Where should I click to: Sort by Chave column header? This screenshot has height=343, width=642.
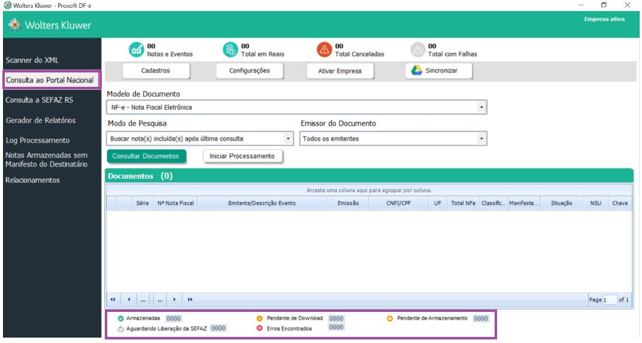[x=620, y=203]
